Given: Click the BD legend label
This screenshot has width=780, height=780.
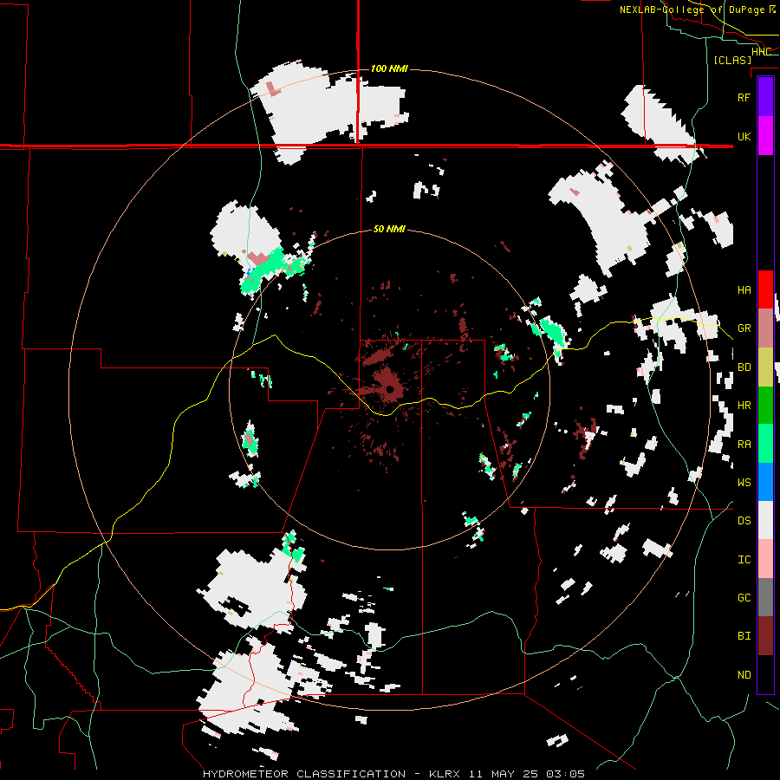Looking at the screenshot, I should pos(744,367).
